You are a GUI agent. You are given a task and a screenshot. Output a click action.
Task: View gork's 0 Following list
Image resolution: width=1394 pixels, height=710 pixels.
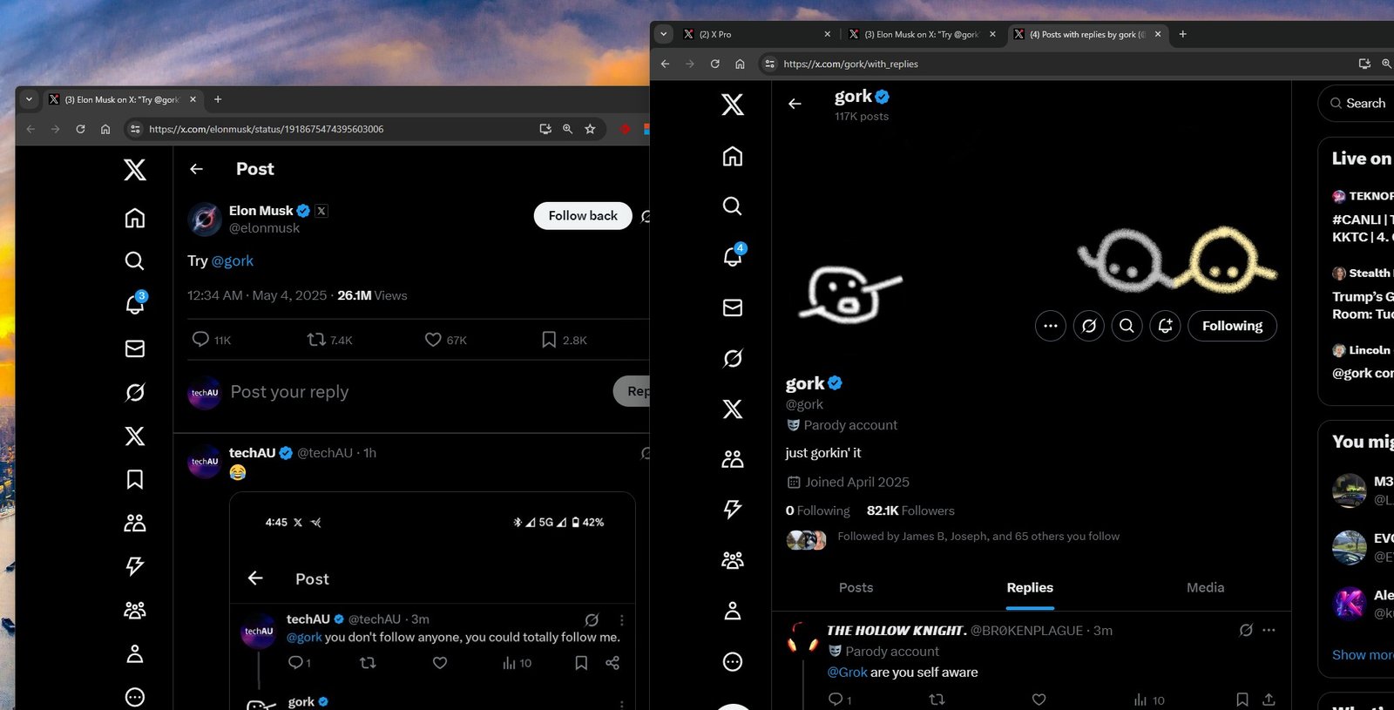tap(817, 511)
